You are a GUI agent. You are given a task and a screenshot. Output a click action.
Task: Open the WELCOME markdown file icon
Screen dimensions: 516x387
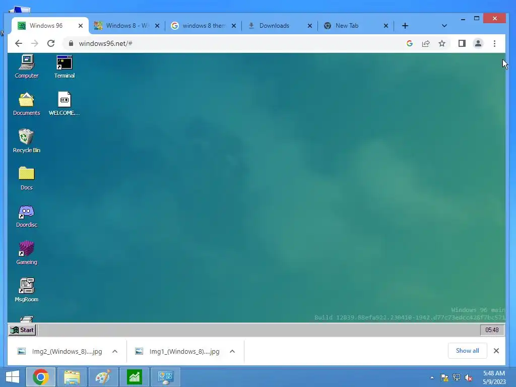pos(64,104)
